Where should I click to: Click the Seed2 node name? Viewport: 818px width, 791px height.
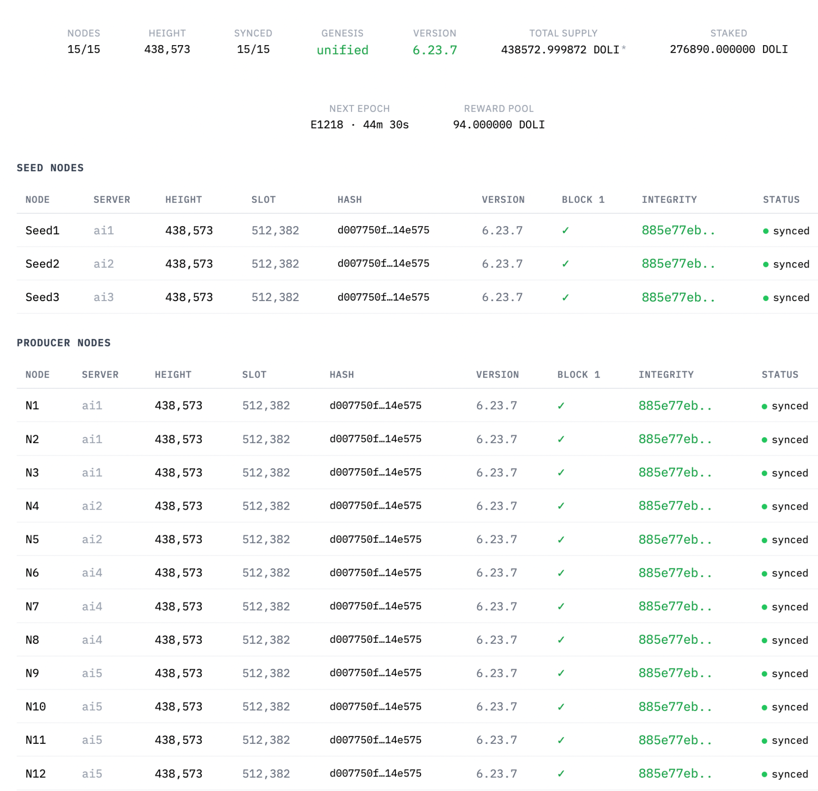pyautogui.click(x=43, y=264)
